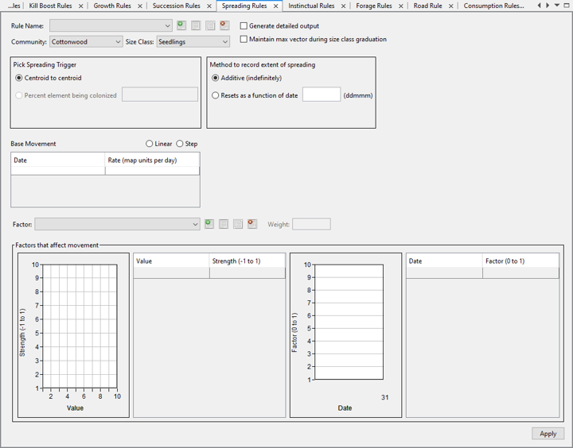Enable Generate detailed output checkbox
This screenshot has width=573, height=448.
click(244, 26)
